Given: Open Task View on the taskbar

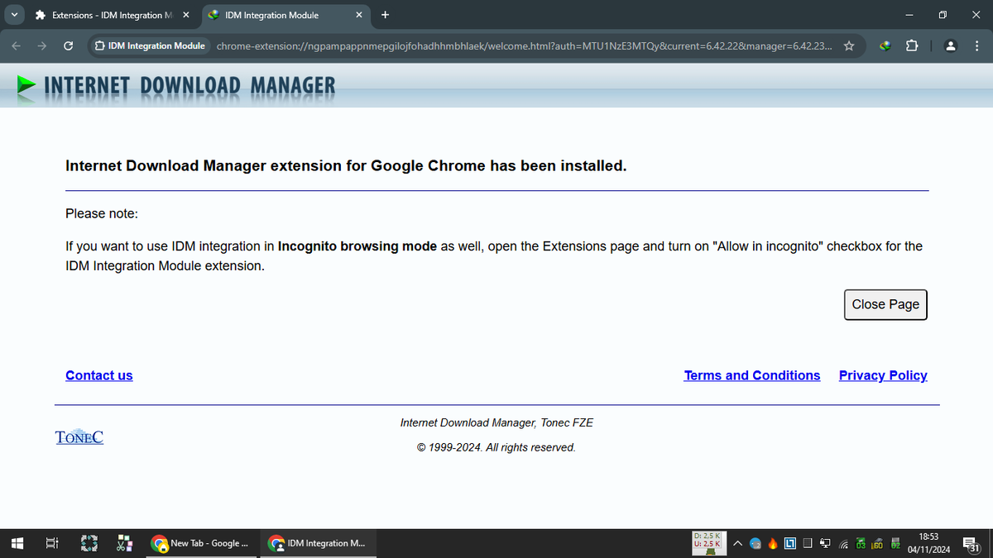Looking at the screenshot, I should (x=51, y=543).
